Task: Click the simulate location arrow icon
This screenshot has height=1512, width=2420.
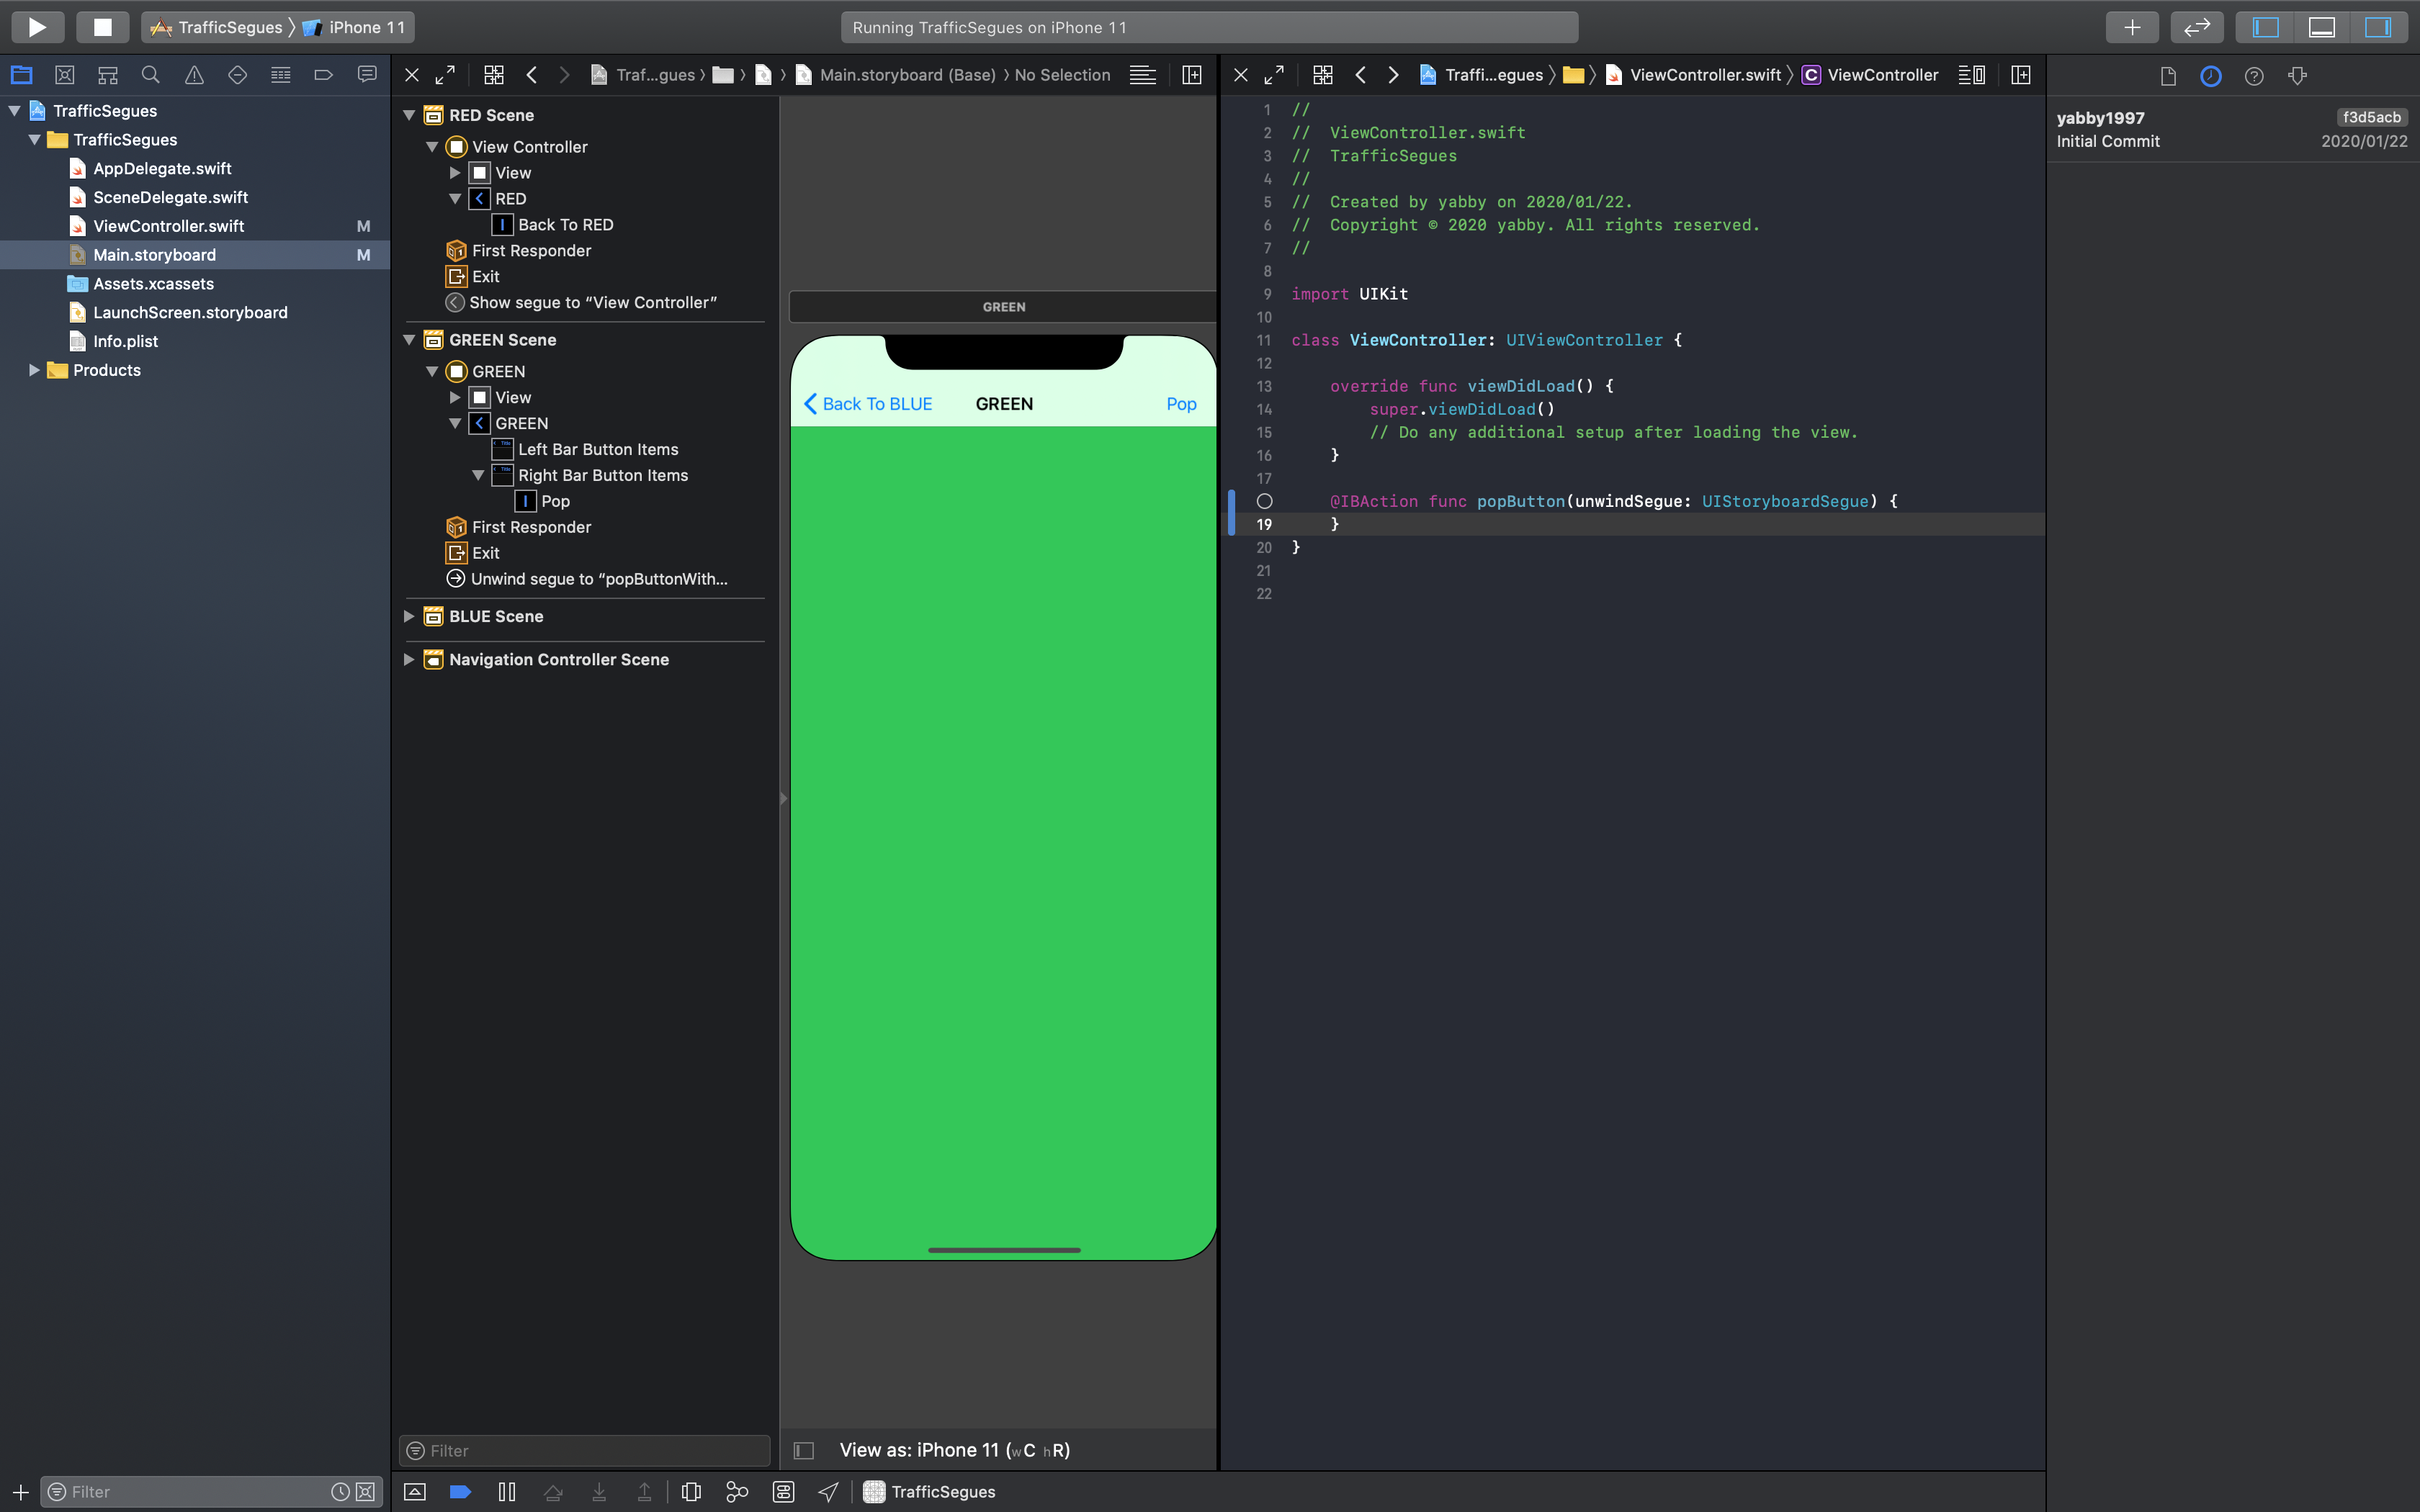Action: click(828, 1491)
